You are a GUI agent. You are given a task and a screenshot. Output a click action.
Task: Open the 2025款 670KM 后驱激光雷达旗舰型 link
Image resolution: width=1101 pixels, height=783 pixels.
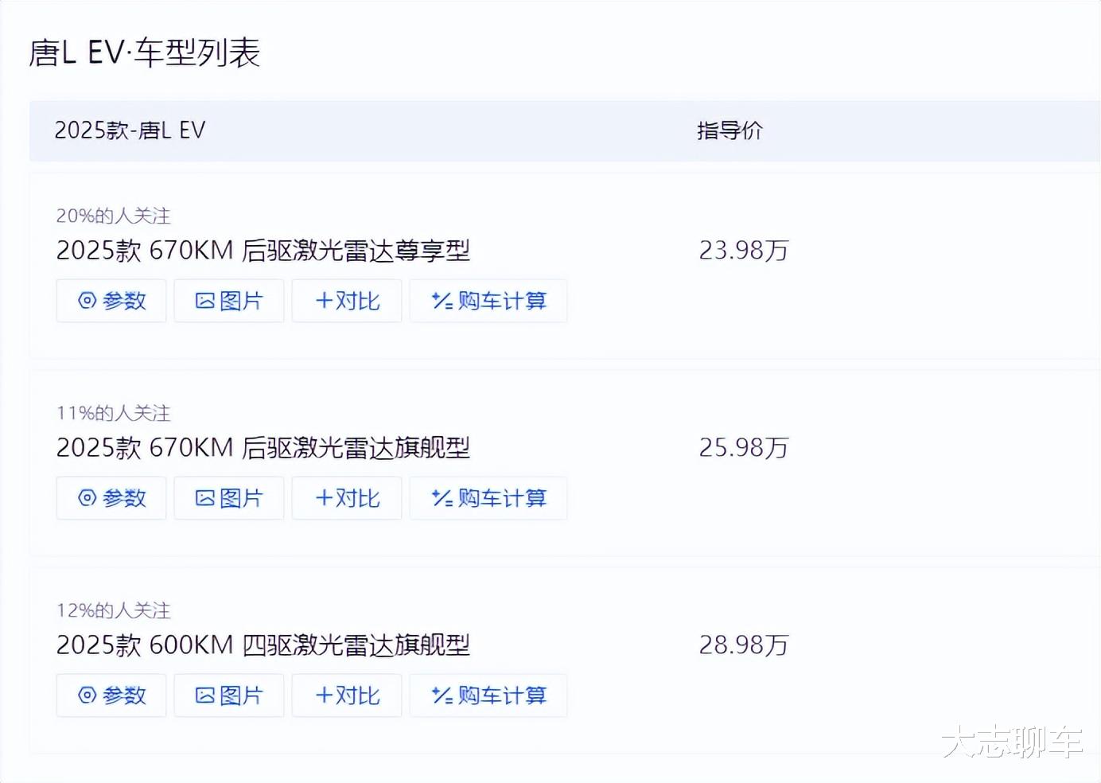point(263,448)
